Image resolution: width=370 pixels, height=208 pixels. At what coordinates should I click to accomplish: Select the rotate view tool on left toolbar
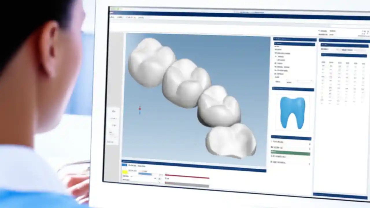tap(113, 112)
